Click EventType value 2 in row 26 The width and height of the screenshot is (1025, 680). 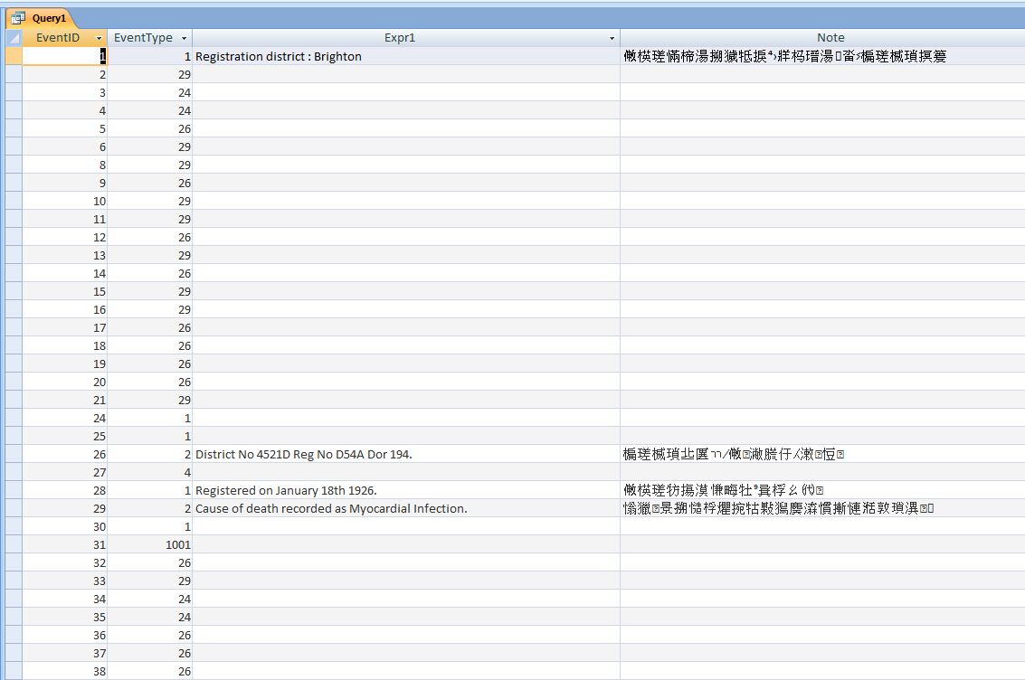(x=149, y=454)
